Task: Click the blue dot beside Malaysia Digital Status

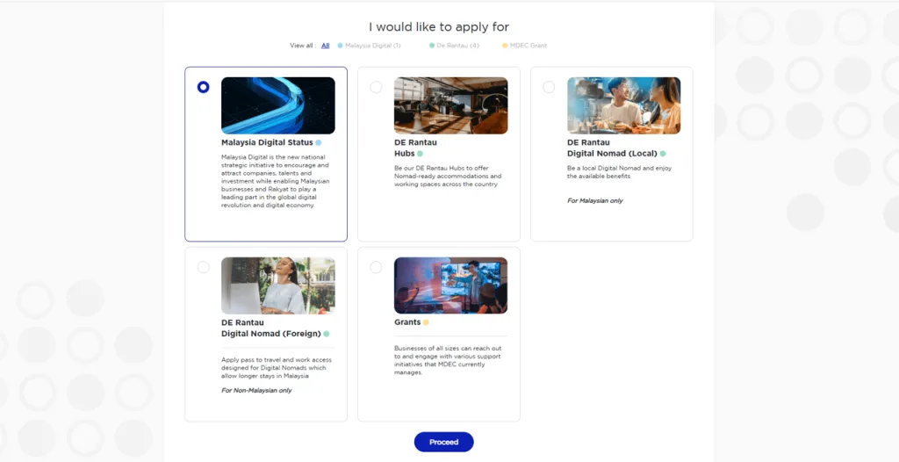Action: [318, 143]
